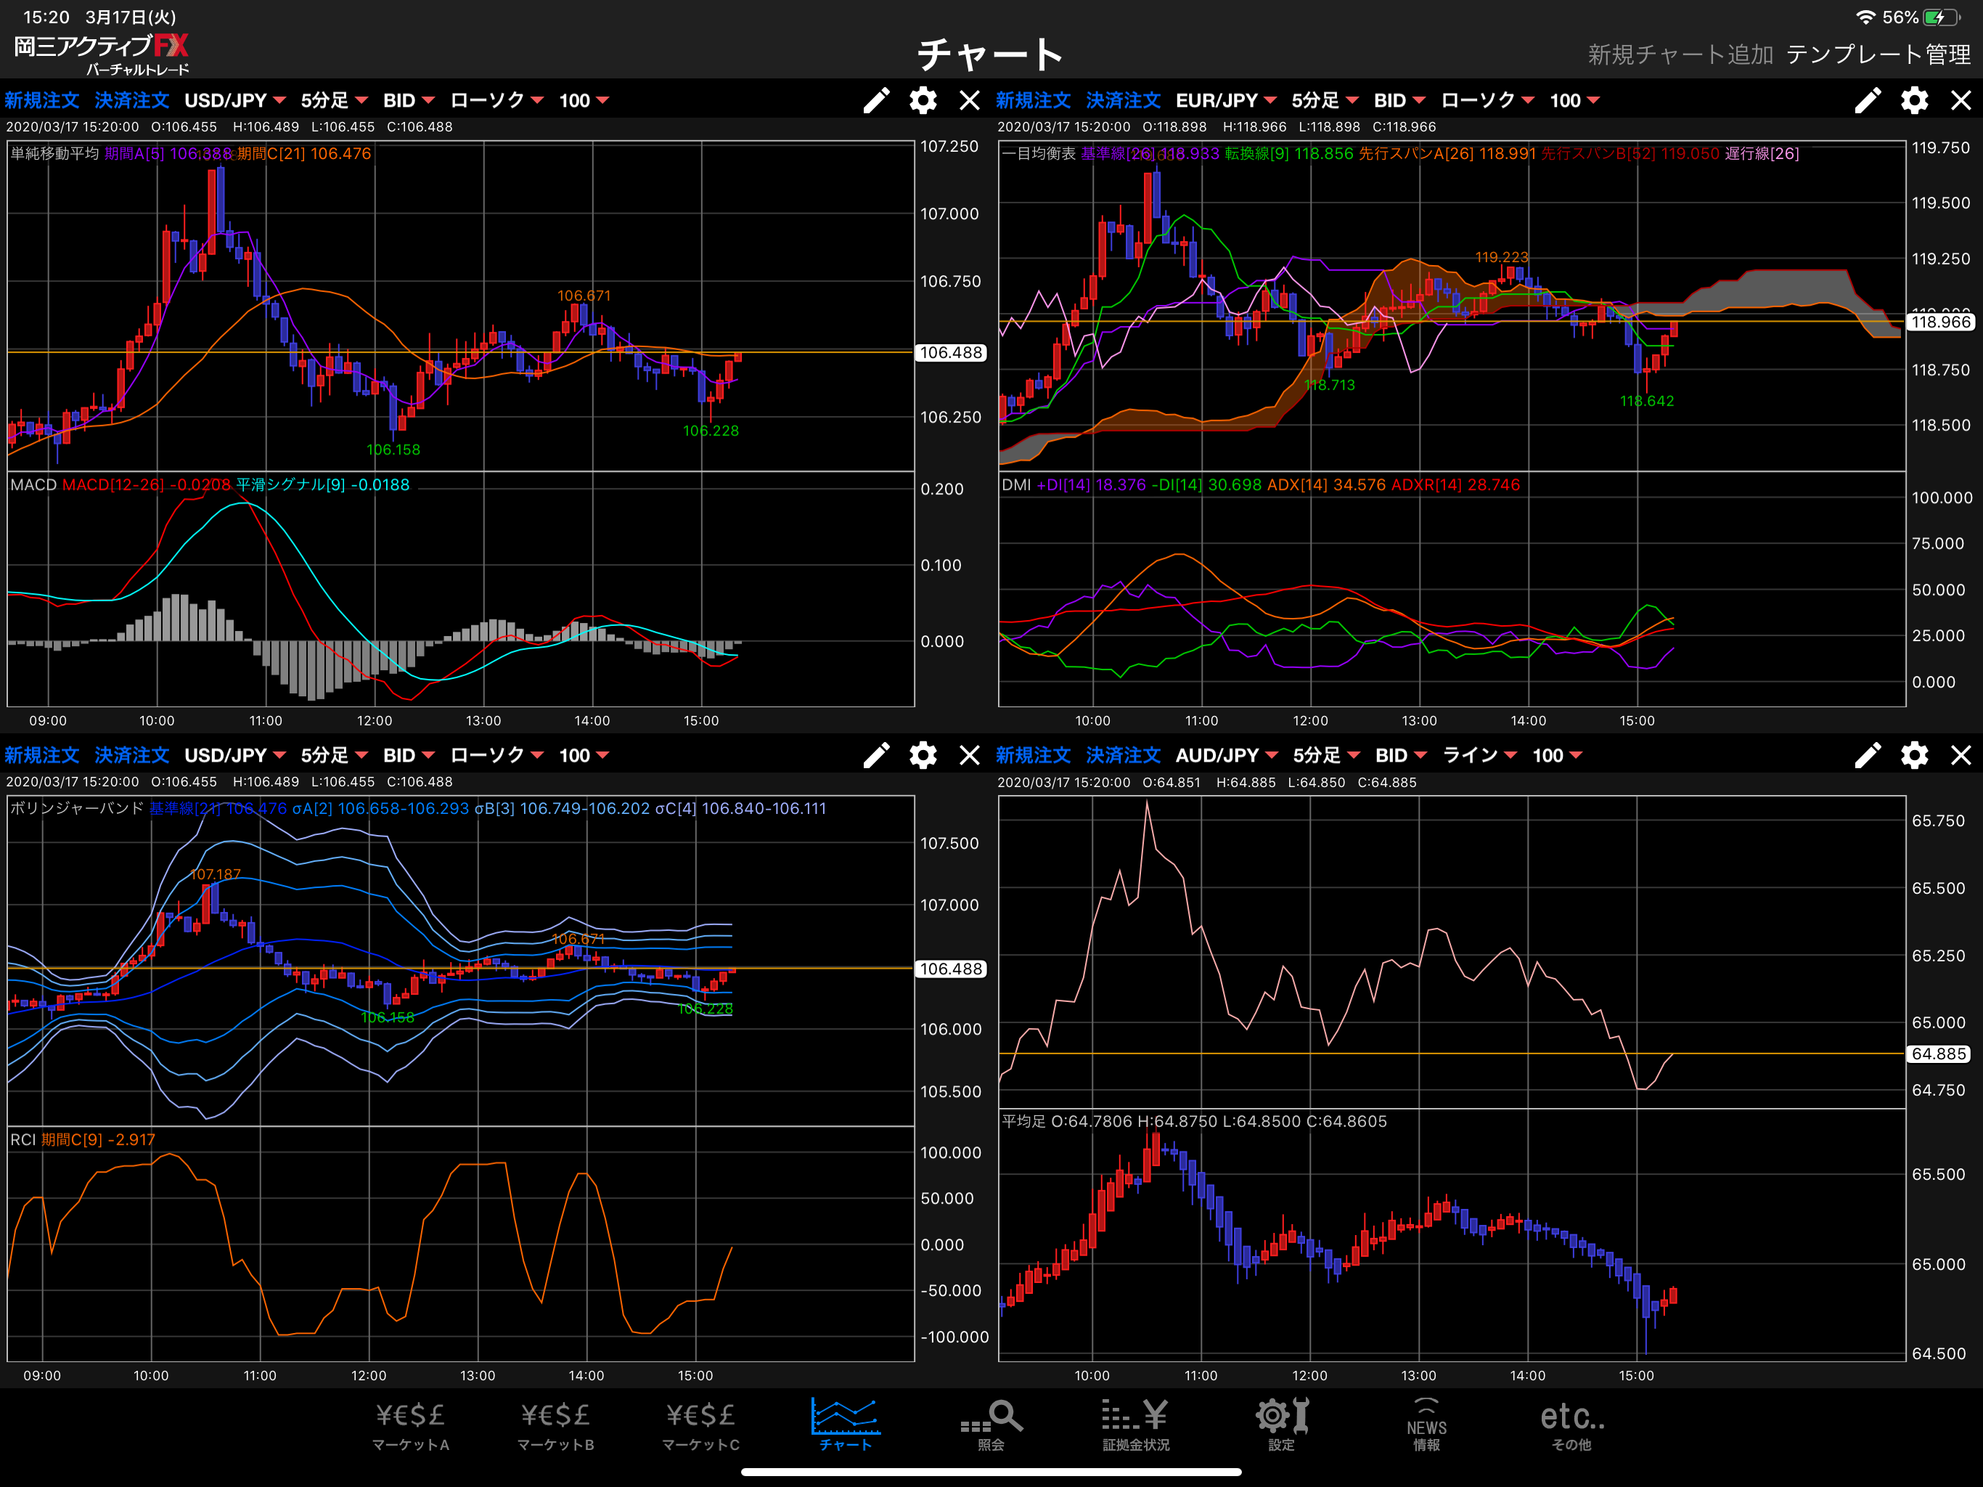The height and width of the screenshot is (1487, 1983).
Task: Close the AUD/JPY chart panel
Action: pos(1960,755)
